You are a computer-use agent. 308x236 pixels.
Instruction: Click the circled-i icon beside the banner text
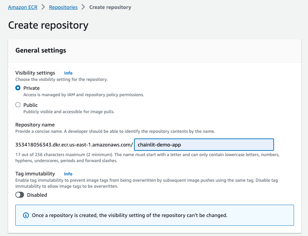tap(26, 215)
